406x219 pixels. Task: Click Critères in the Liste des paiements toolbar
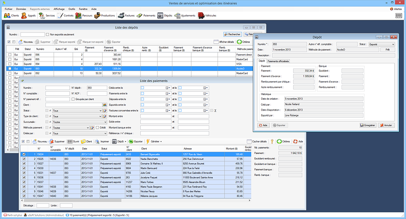point(283,142)
